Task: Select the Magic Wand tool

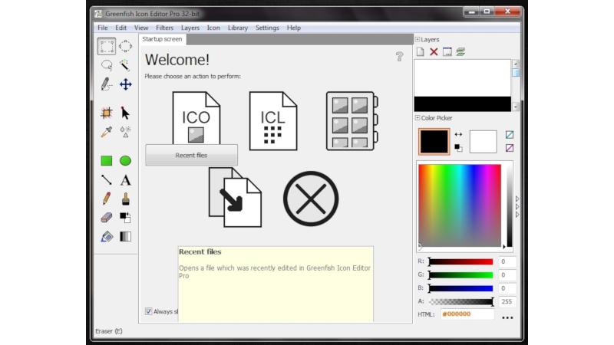Action: tap(125, 65)
